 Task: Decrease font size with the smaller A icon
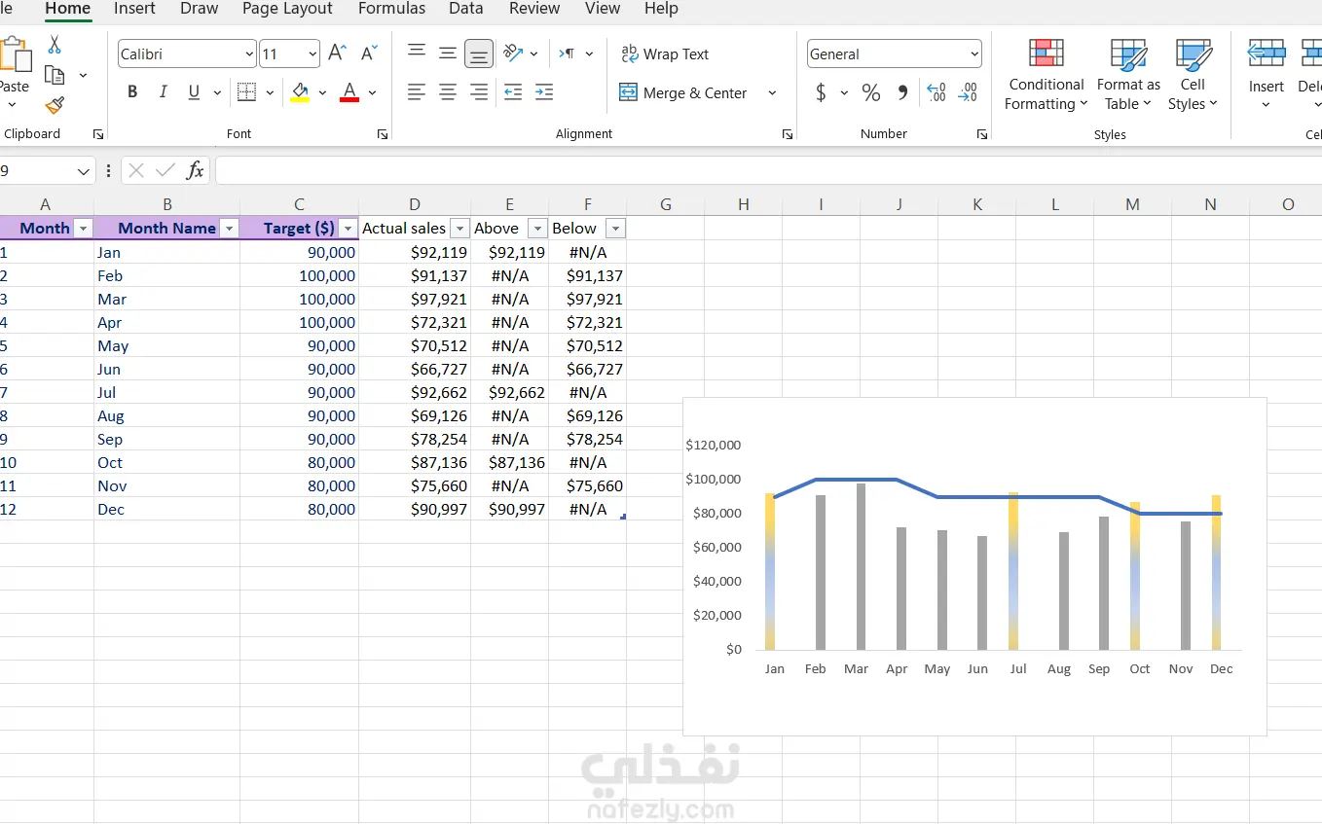(369, 54)
